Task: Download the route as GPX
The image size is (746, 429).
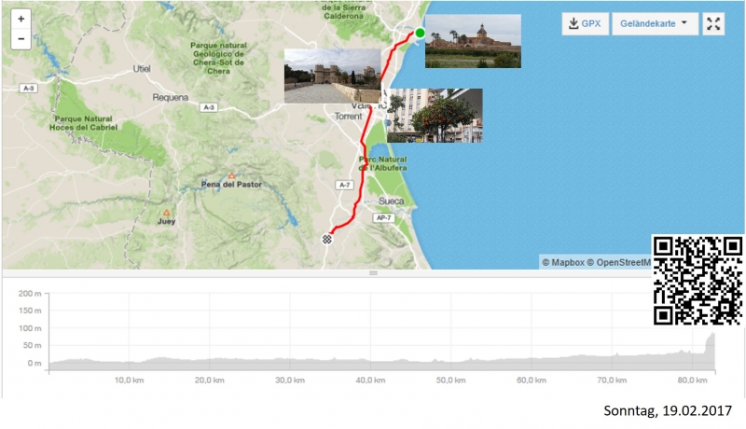Action: (583, 24)
